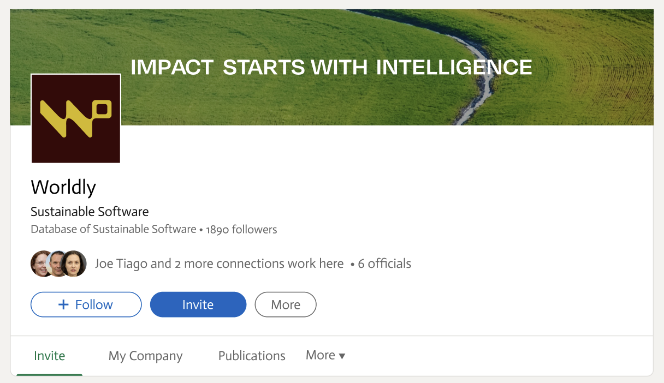Click the plus Follow button
Screen dimensions: 664x383
(x=86, y=304)
